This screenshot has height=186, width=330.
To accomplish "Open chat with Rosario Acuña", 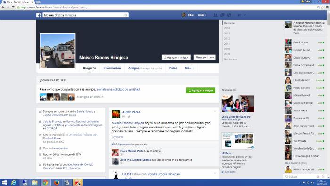I will [x=305, y=50].
